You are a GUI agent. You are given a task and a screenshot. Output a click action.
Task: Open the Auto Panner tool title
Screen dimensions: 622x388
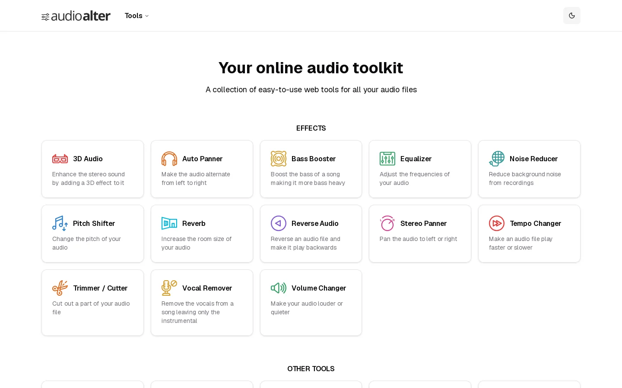(x=202, y=159)
